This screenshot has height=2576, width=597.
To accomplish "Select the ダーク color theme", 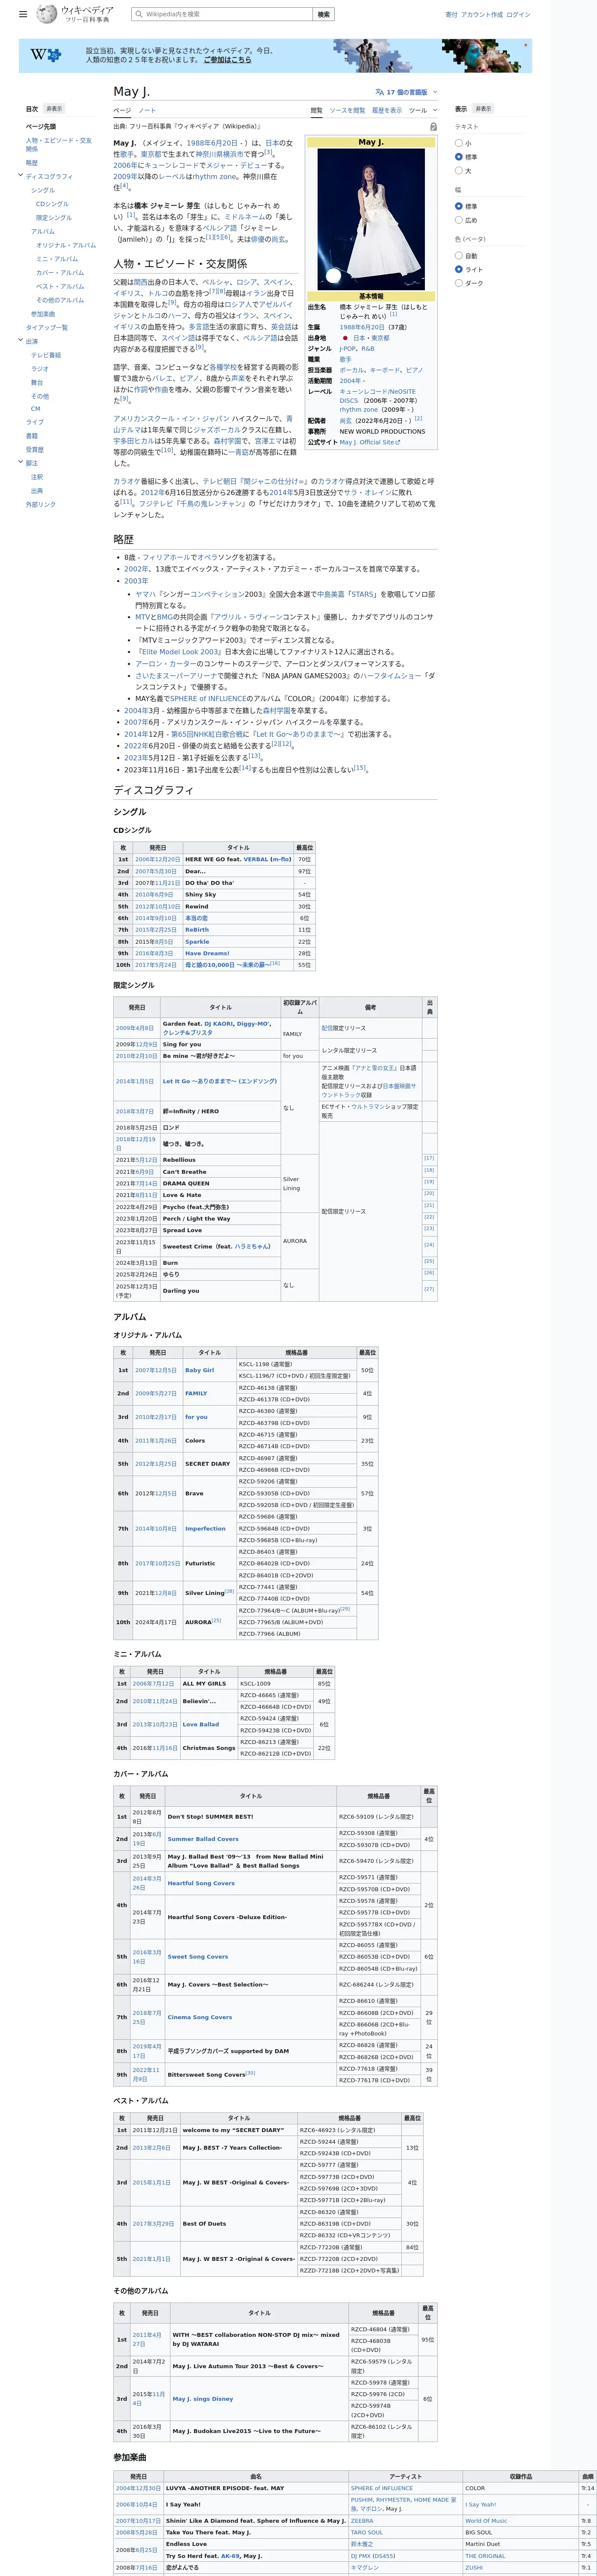I will (x=458, y=283).
